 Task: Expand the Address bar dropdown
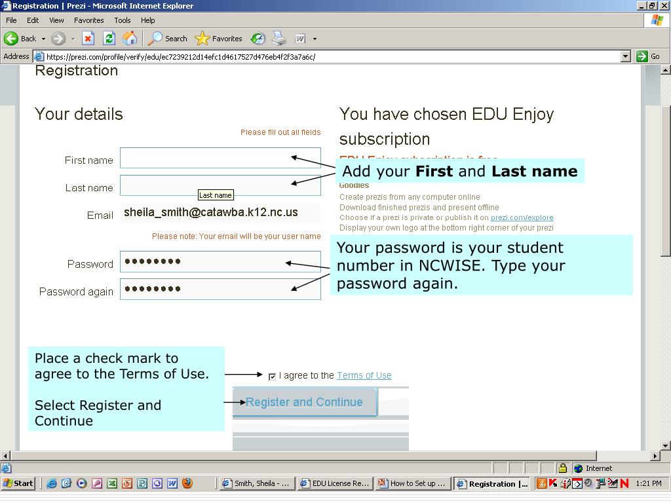(625, 56)
